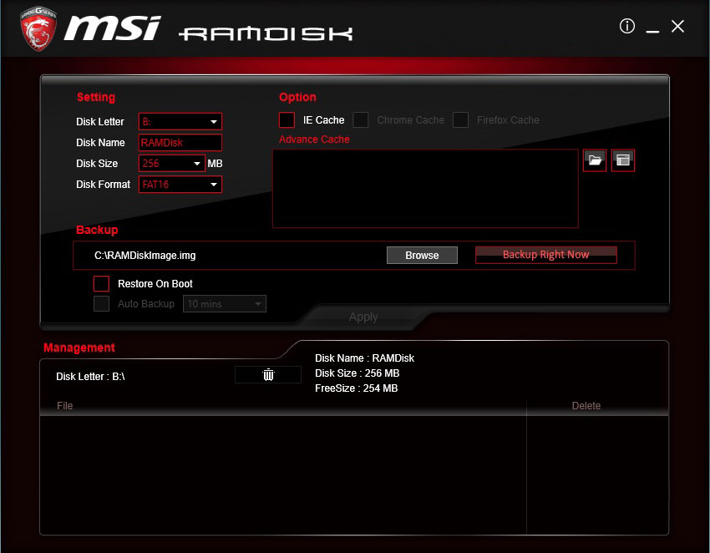Click the MSI dragon shield logo
Screen dimensions: 710x553
(x=38, y=28)
